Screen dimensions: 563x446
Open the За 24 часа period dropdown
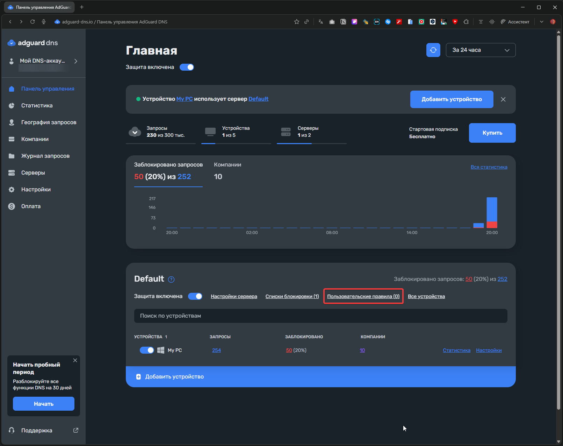[x=481, y=50]
